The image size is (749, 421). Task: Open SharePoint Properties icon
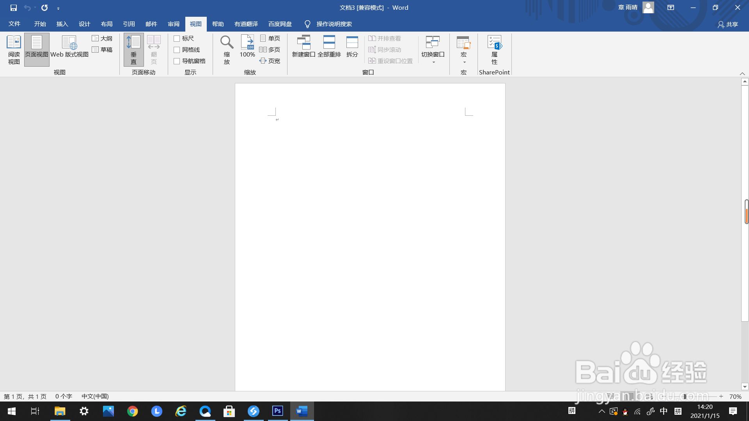(494, 42)
